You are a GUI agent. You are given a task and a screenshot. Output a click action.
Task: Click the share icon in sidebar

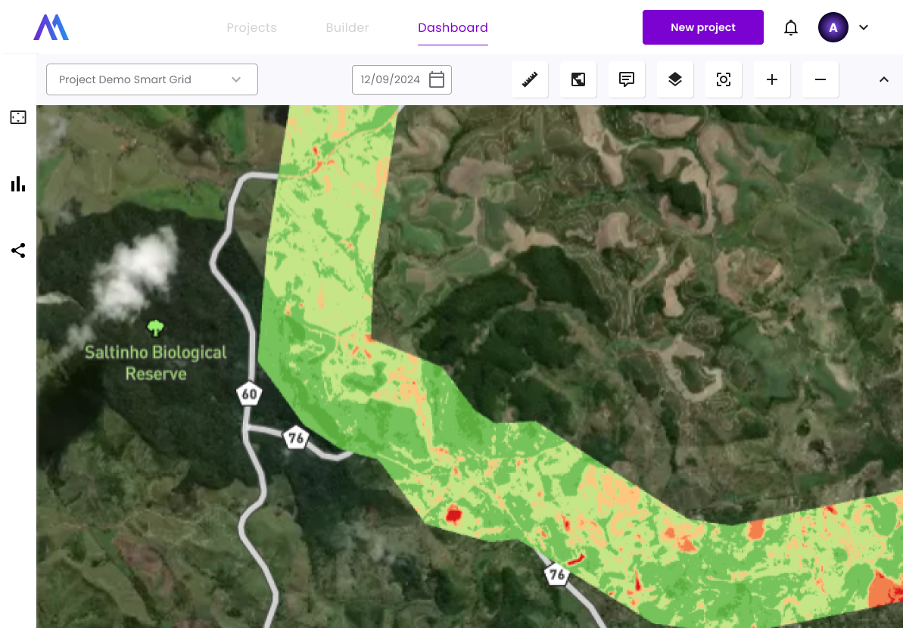(18, 250)
